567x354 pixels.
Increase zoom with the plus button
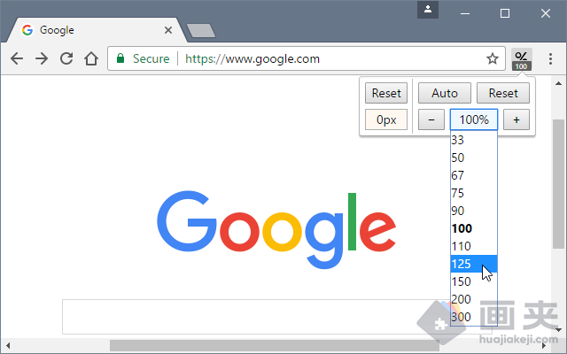click(x=517, y=119)
